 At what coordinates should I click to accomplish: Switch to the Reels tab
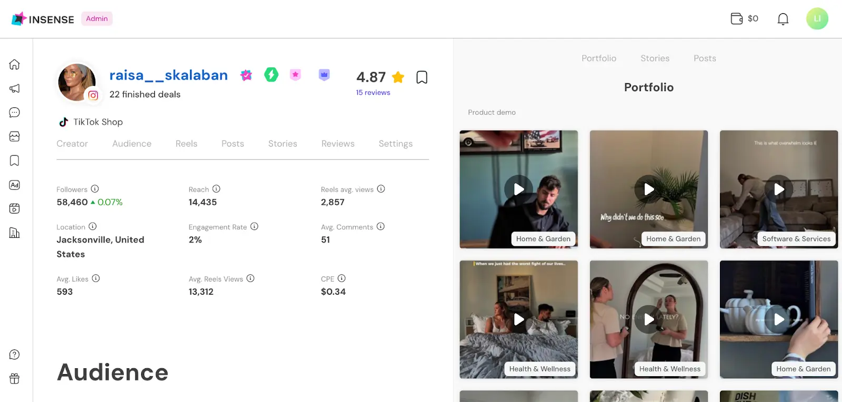coord(186,144)
